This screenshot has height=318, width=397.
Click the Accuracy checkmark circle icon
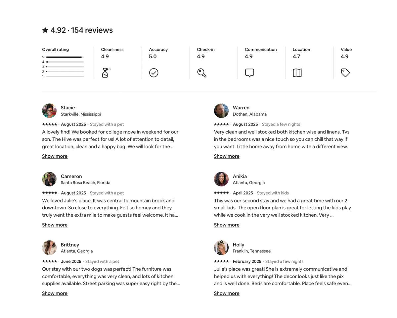154,73
